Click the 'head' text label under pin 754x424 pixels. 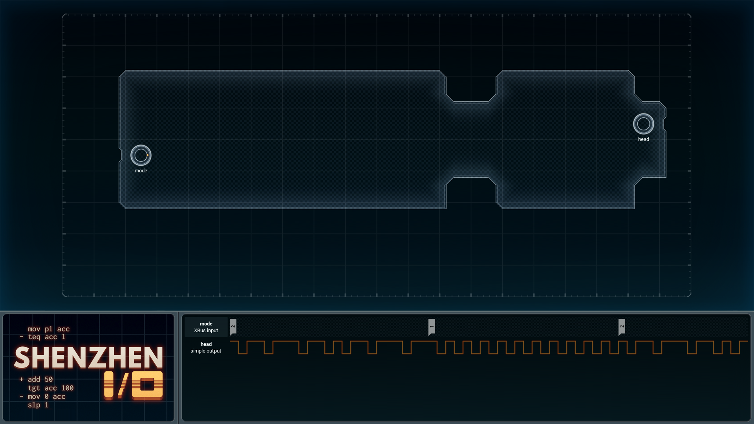pos(643,139)
